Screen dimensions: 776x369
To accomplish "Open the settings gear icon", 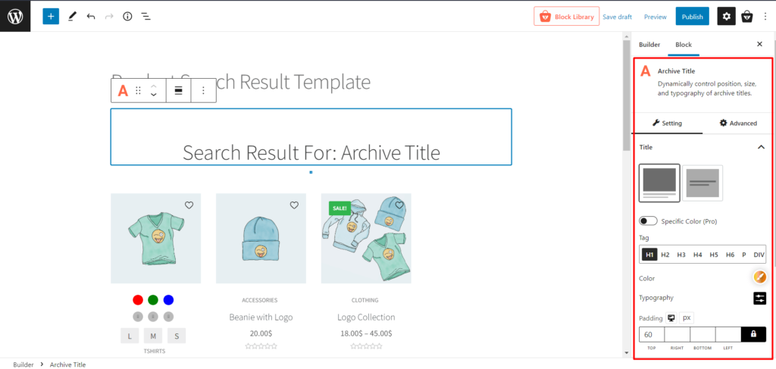I will pyautogui.click(x=726, y=16).
